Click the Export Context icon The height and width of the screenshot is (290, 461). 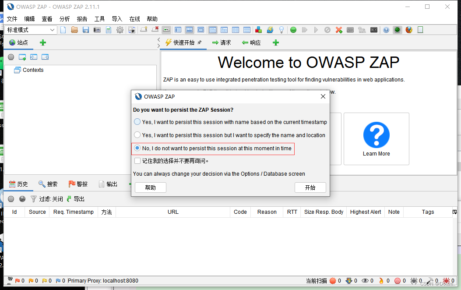(x=45, y=57)
